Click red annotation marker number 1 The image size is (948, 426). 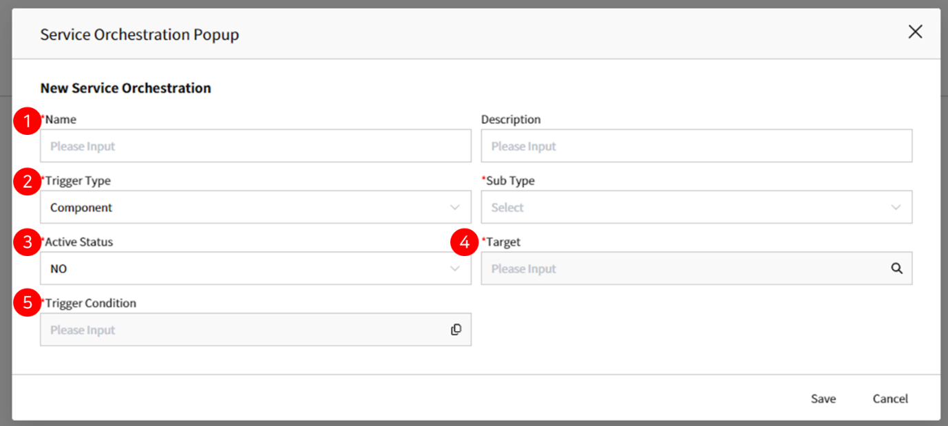[x=28, y=123]
